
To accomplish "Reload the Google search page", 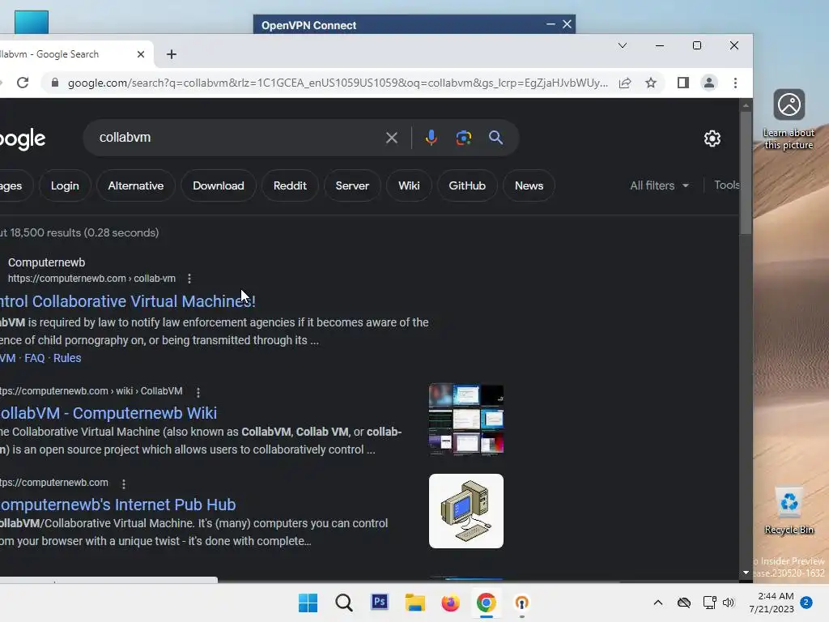I will (x=22, y=83).
